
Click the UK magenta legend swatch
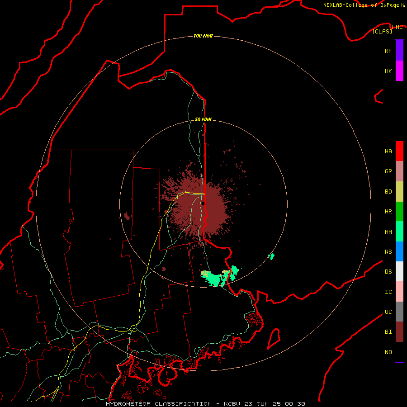(x=399, y=71)
